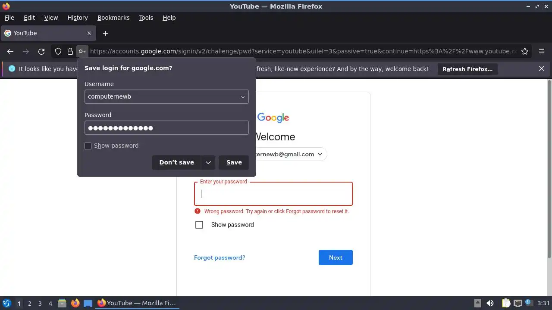The image size is (552, 310).
Task: Close the YouTube tab
Action: (89, 33)
